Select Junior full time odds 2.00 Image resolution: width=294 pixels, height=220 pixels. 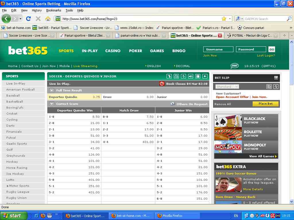coord(182,97)
